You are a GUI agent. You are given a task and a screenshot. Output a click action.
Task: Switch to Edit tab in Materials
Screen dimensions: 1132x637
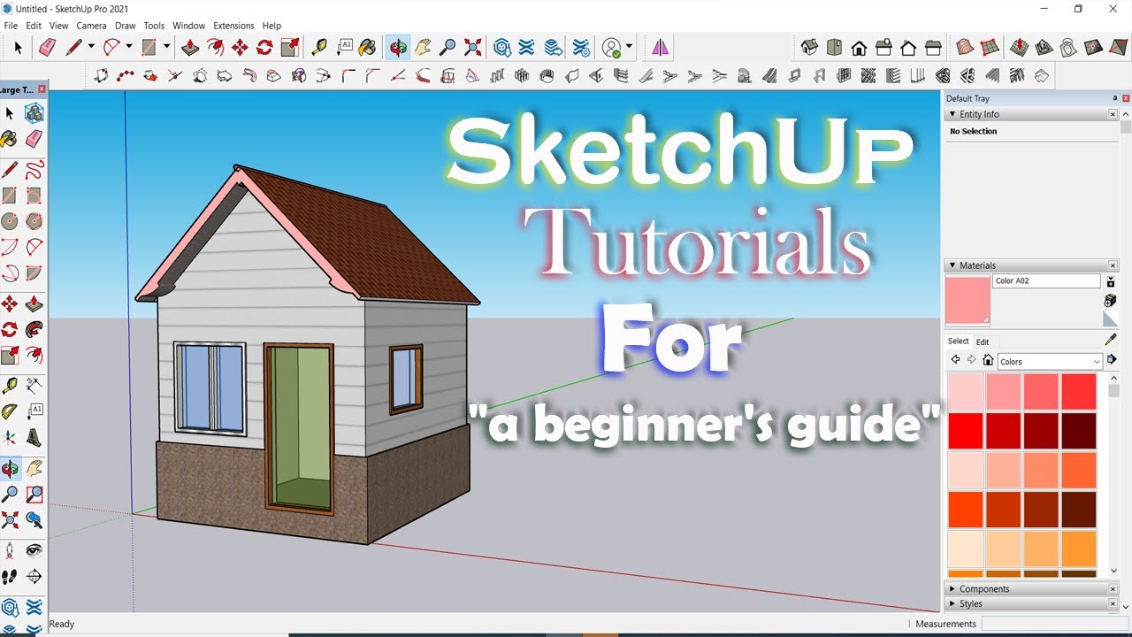point(983,342)
